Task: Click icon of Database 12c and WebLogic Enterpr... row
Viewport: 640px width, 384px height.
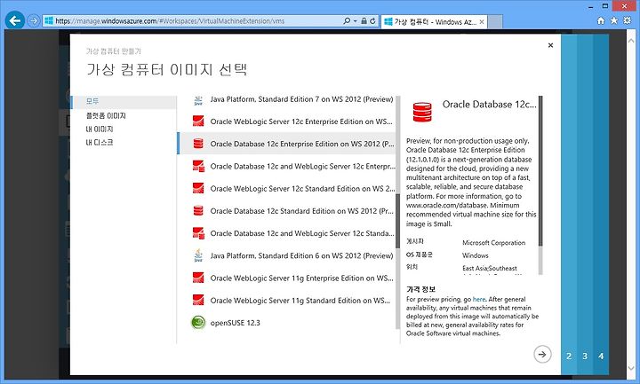Action: tap(198, 166)
